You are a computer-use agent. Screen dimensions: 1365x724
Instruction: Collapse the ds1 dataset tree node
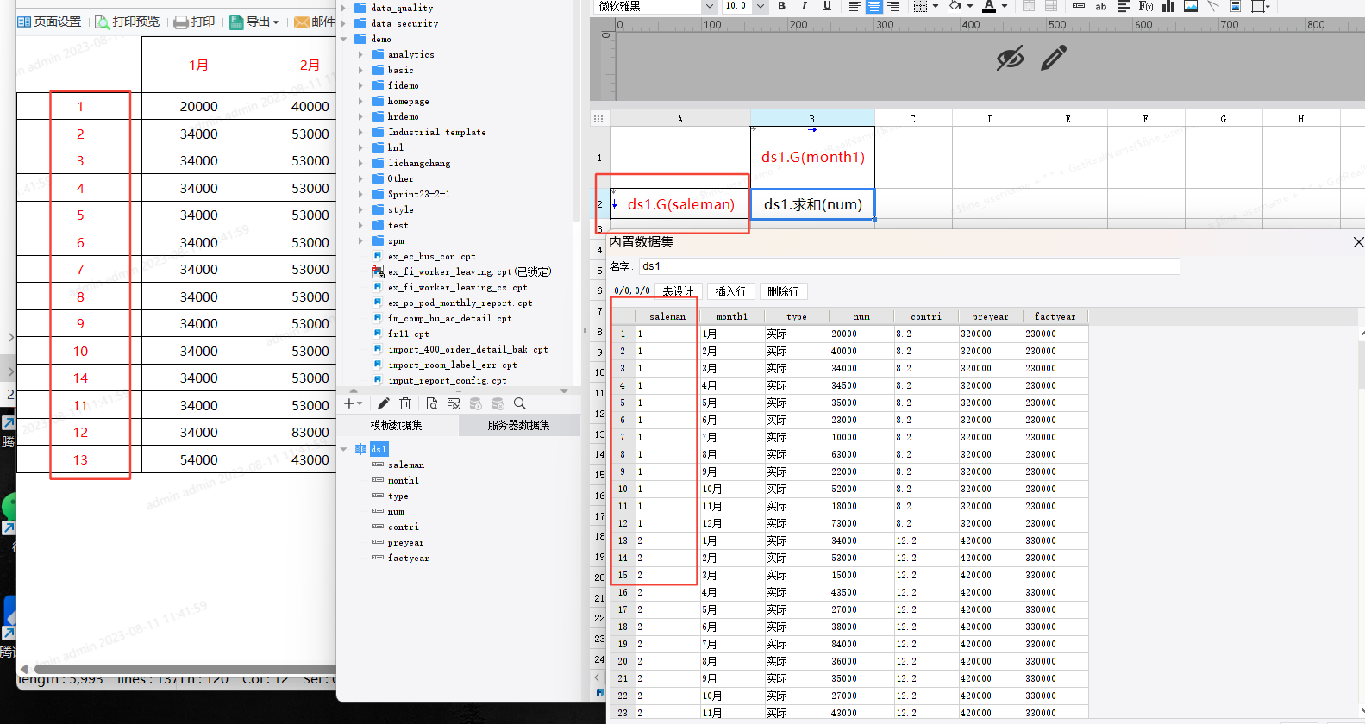(x=344, y=449)
